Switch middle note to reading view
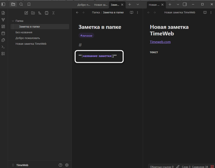Image resolution: width=215 pixels, height=168 pixels. [x=132, y=12]
